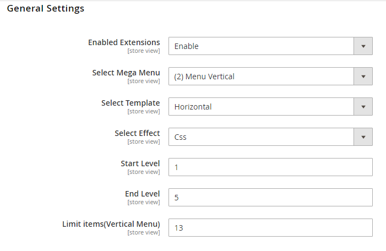Image resolution: width=386 pixels, height=251 pixels.
Task: Click the "Limit items(Vertical Menu)" label
Action: (111, 224)
